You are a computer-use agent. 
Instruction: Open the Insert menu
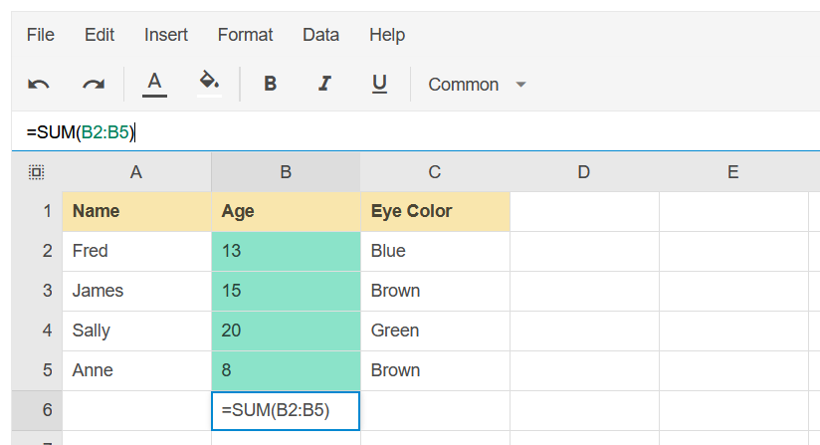coord(166,35)
